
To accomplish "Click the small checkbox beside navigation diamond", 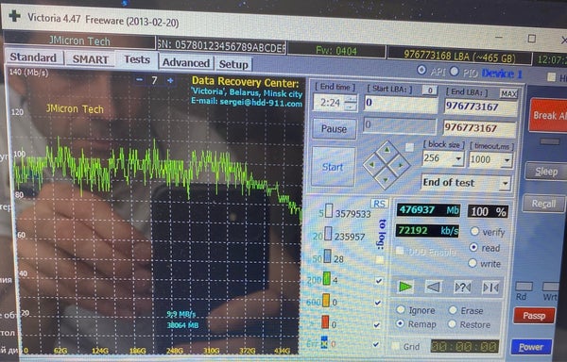I will pos(409,147).
